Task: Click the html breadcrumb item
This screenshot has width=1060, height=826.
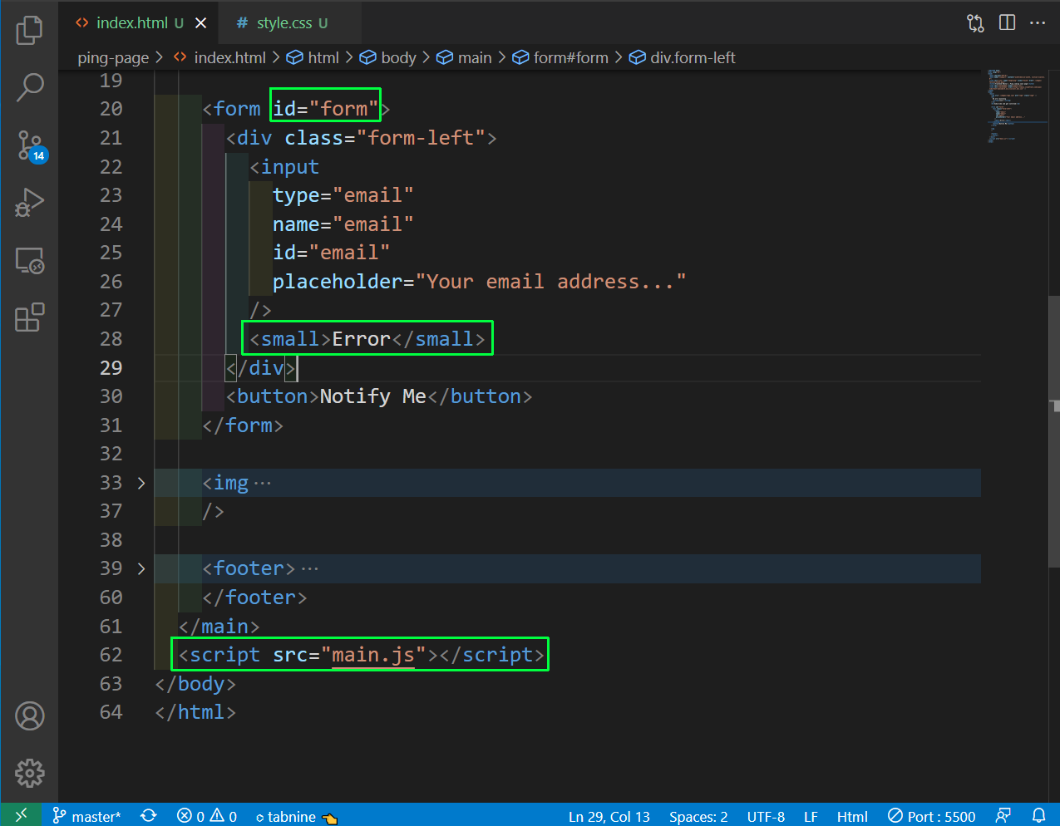Action: [x=313, y=57]
